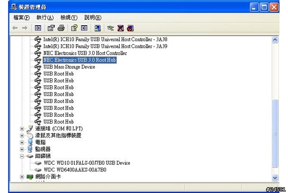Viewport: 288px width, 193px height.
Task: Close the Device Manager window
Action: [x=274, y=7]
